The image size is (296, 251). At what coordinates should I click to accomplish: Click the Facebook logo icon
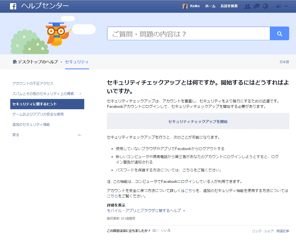coord(13,6)
